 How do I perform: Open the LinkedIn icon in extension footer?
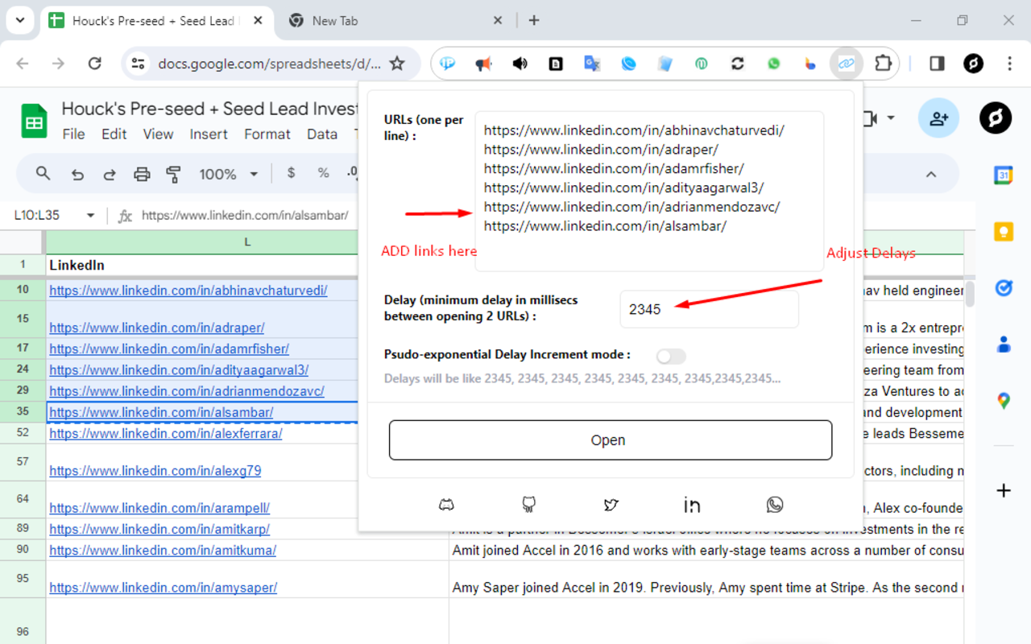(692, 505)
